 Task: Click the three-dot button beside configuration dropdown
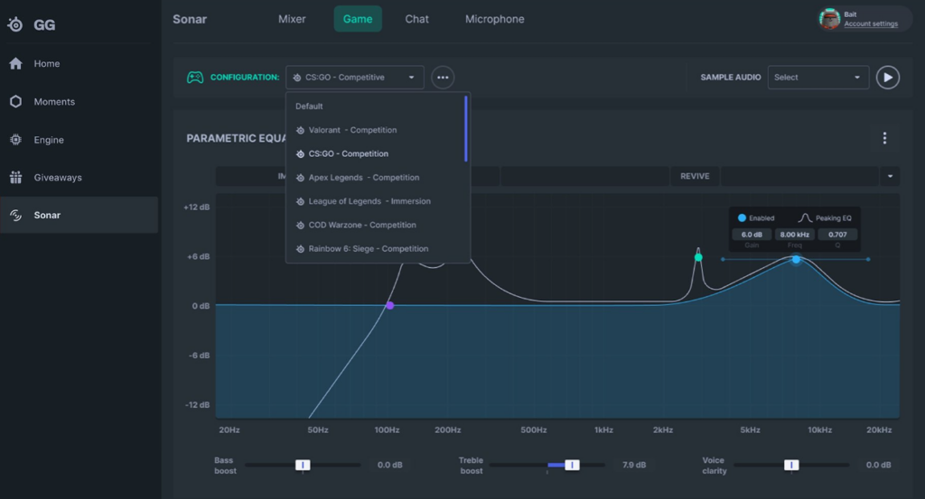pos(443,78)
